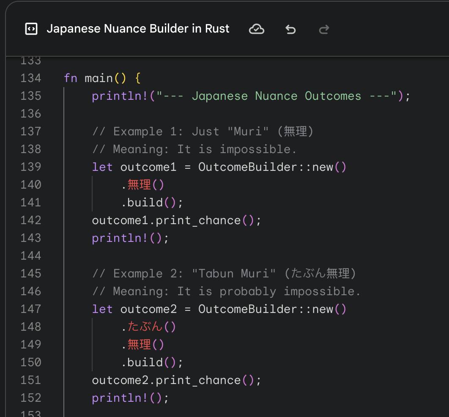Click 'outcome2.print_chance();'

click(x=176, y=380)
